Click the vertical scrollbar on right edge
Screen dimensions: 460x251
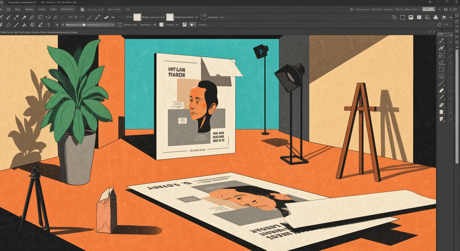[x=457, y=106]
